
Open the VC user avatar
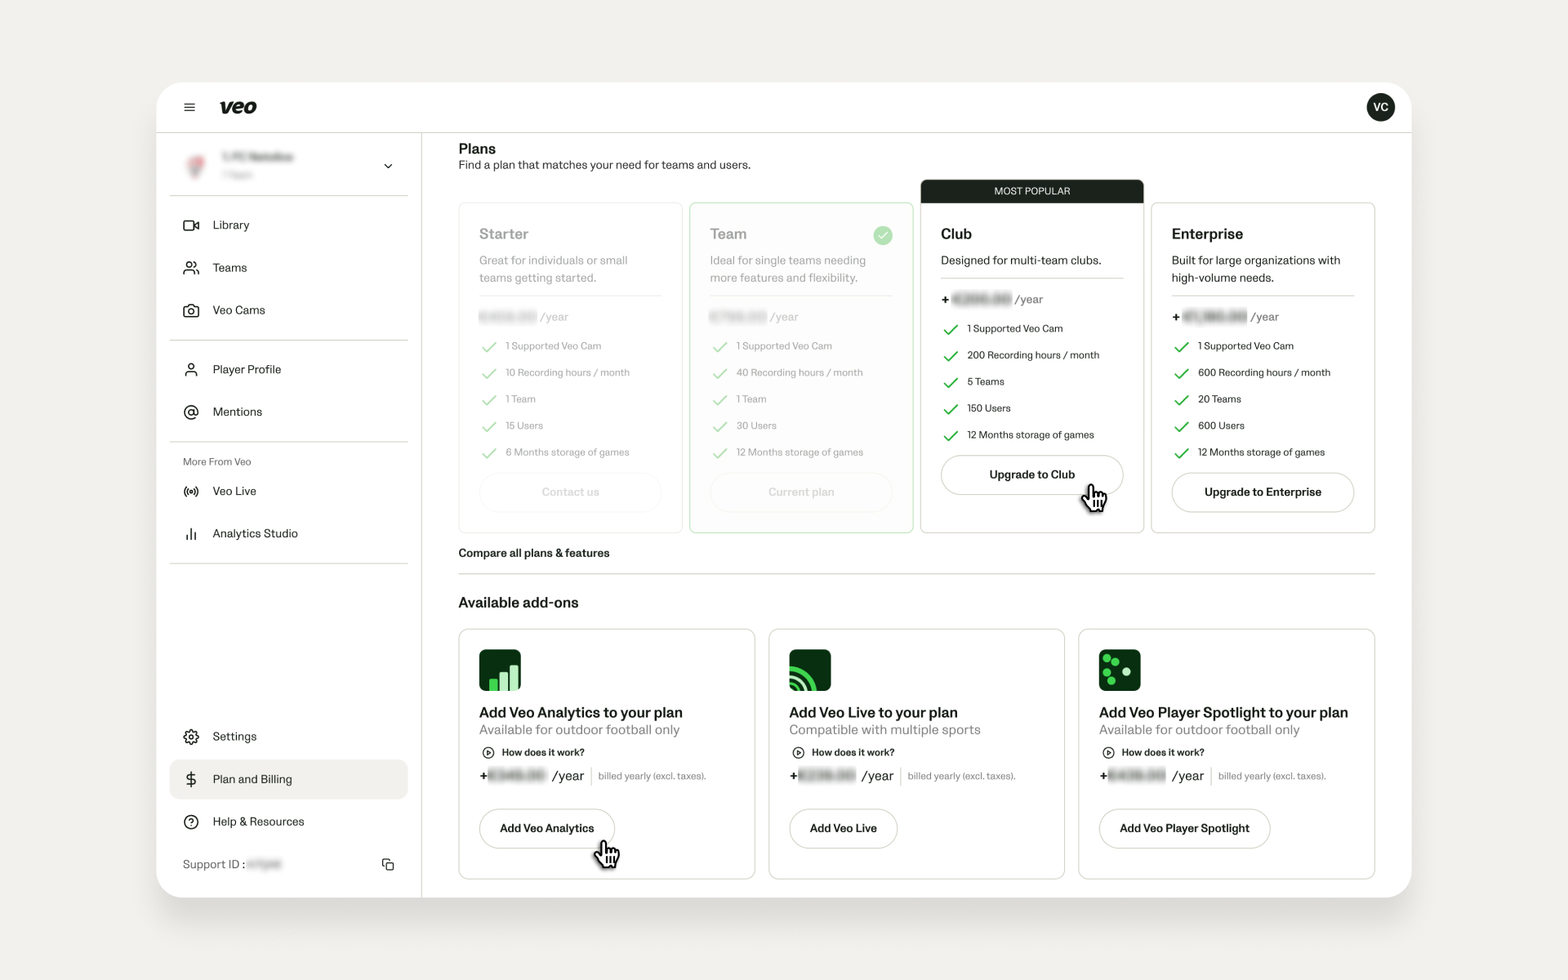(x=1380, y=107)
